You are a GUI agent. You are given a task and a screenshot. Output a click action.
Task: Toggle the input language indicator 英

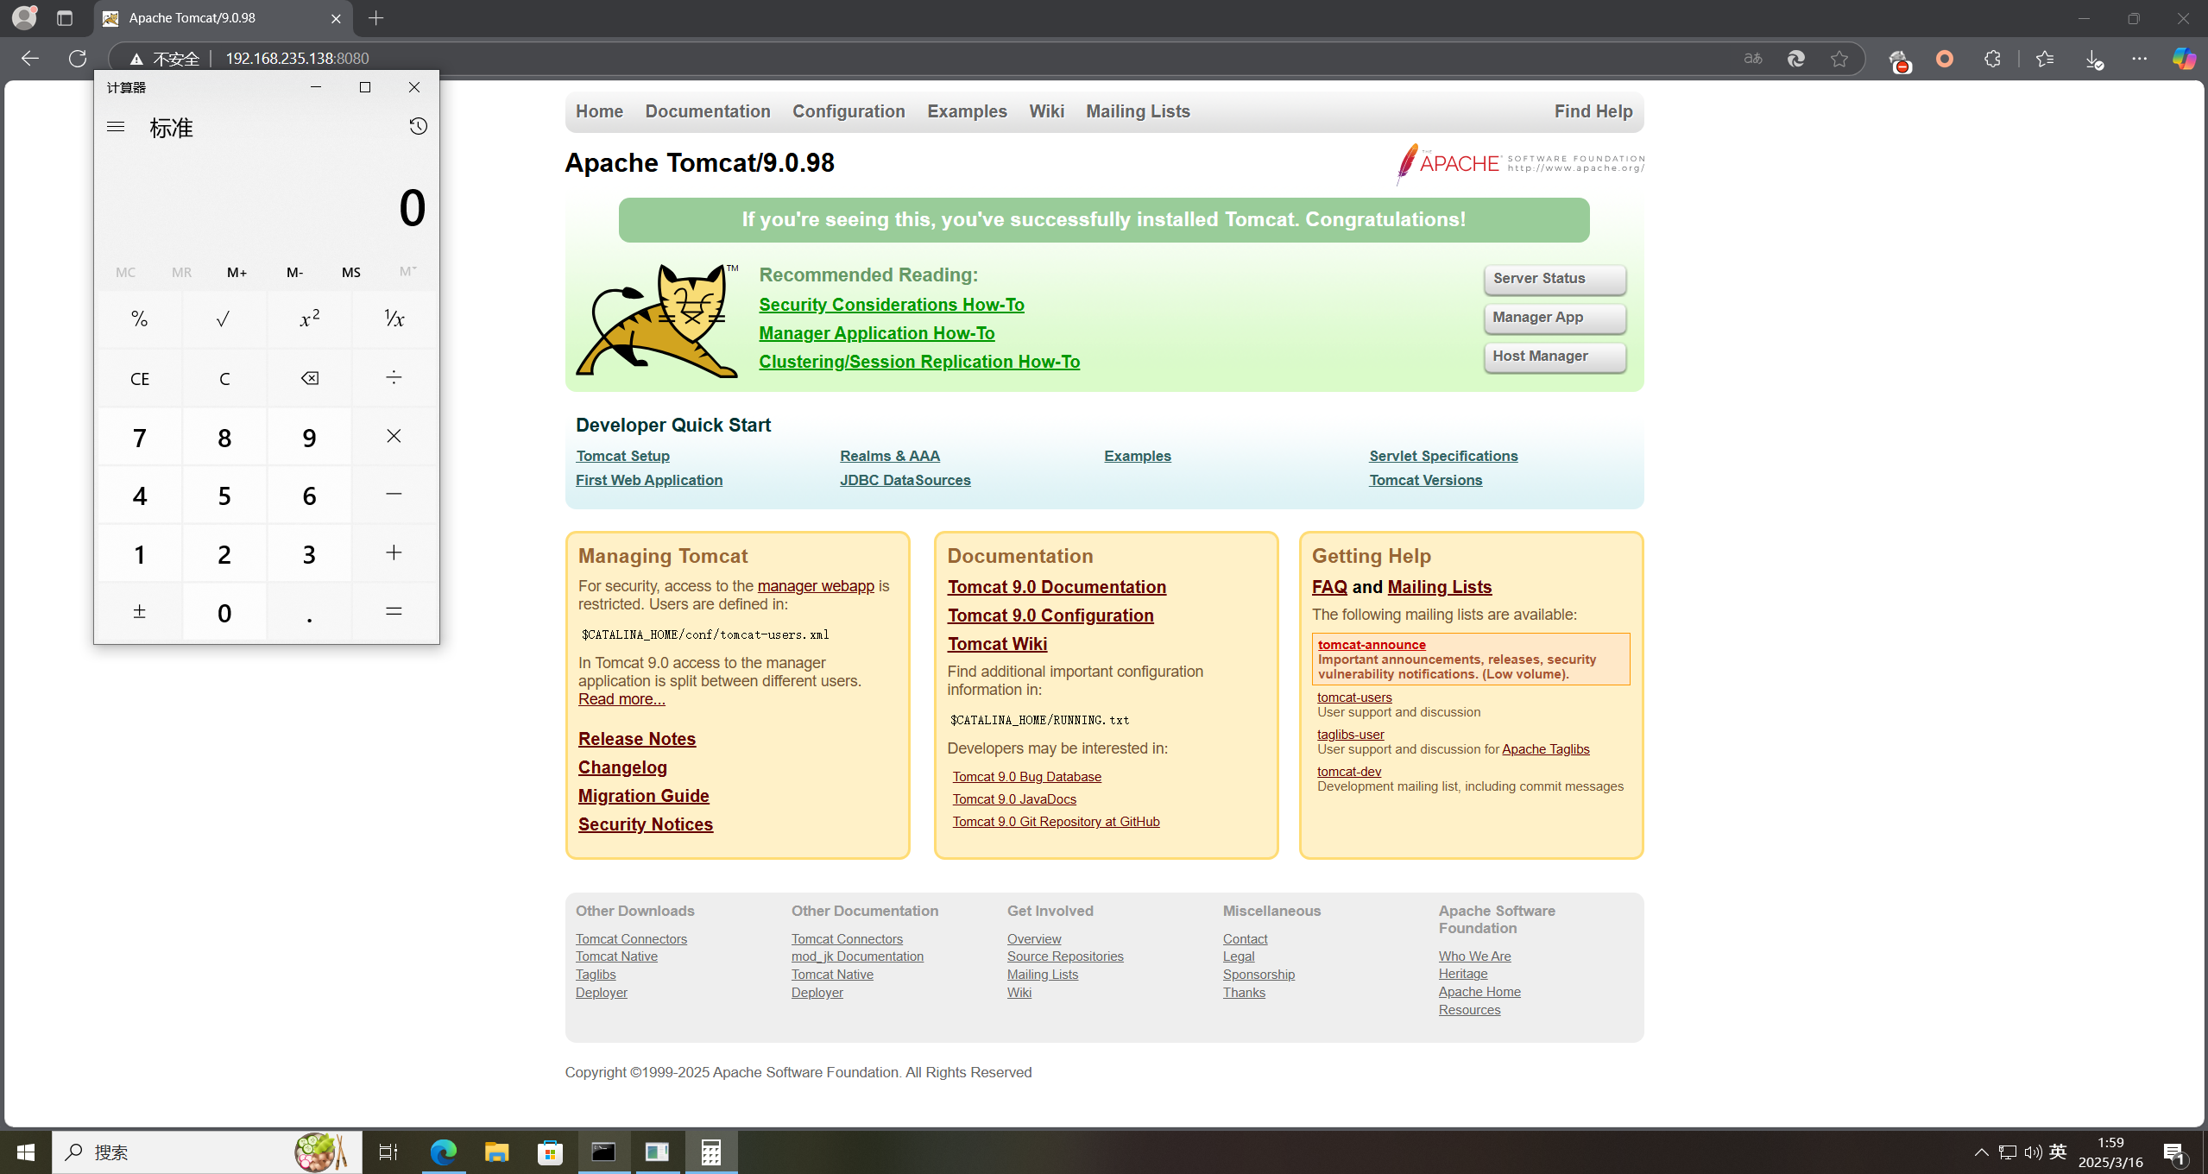tap(2058, 1152)
